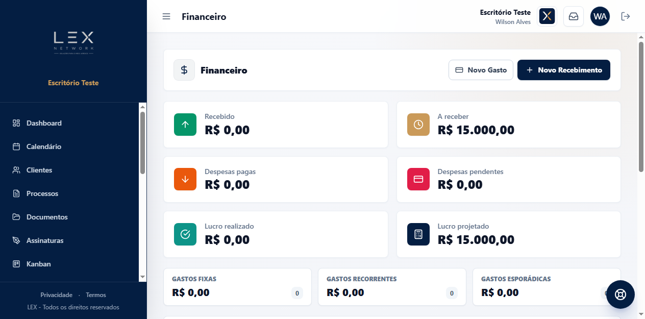
Task: Select the Gastos Fixas card
Action: pyautogui.click(x=238, y=287)
